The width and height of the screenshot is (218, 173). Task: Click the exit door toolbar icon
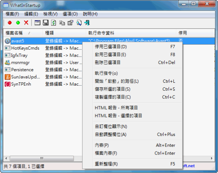[x=87, y=23]
